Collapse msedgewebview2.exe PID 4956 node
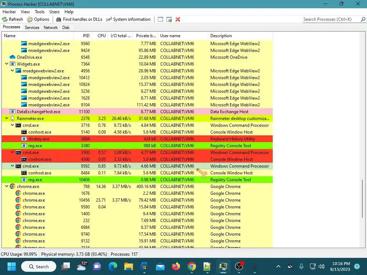This screenshot has width=367, height=275. point(13,71)
